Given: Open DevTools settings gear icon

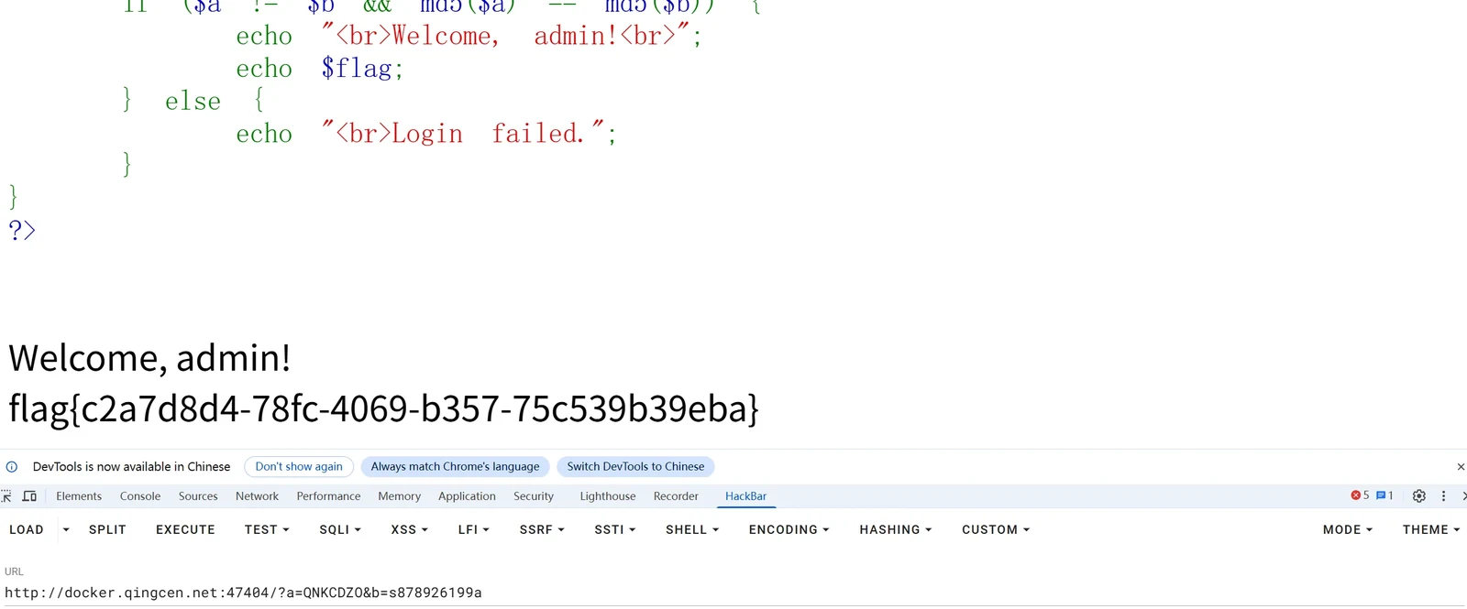Looking at the screenshot, I should [1419, 496].
